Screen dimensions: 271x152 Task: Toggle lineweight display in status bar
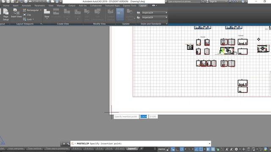pos(208,149)
